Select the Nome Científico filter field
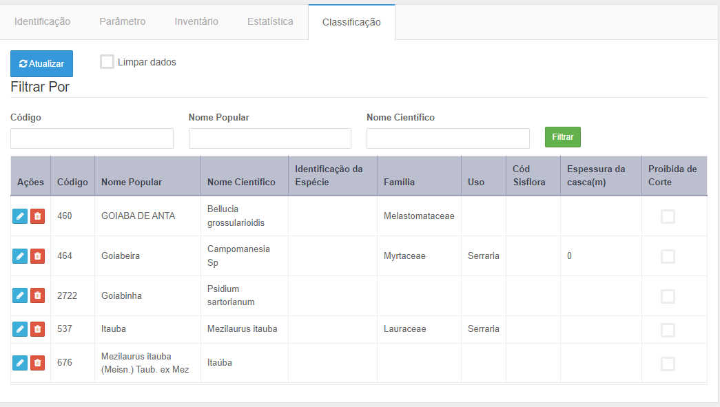Image resolution: width=720 pixels, height=407 pixels. click(x=448, y=138)
